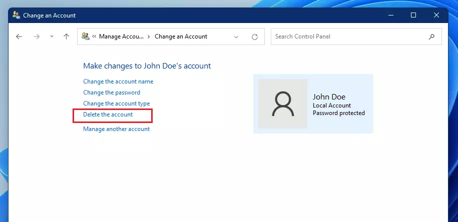The image size is (458, 222).
Task: Click the user accounts icon in address bar
Action: coord(86,36)
